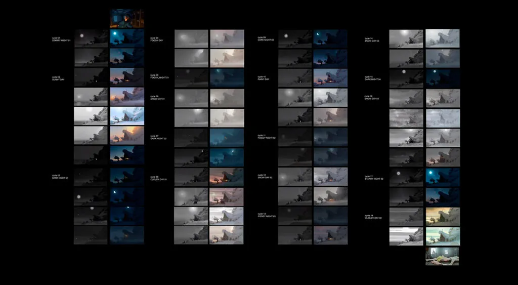
Task: Click the 'cycle 11 FOGGY NIGHT 02' label
Action: click(267, 137)
